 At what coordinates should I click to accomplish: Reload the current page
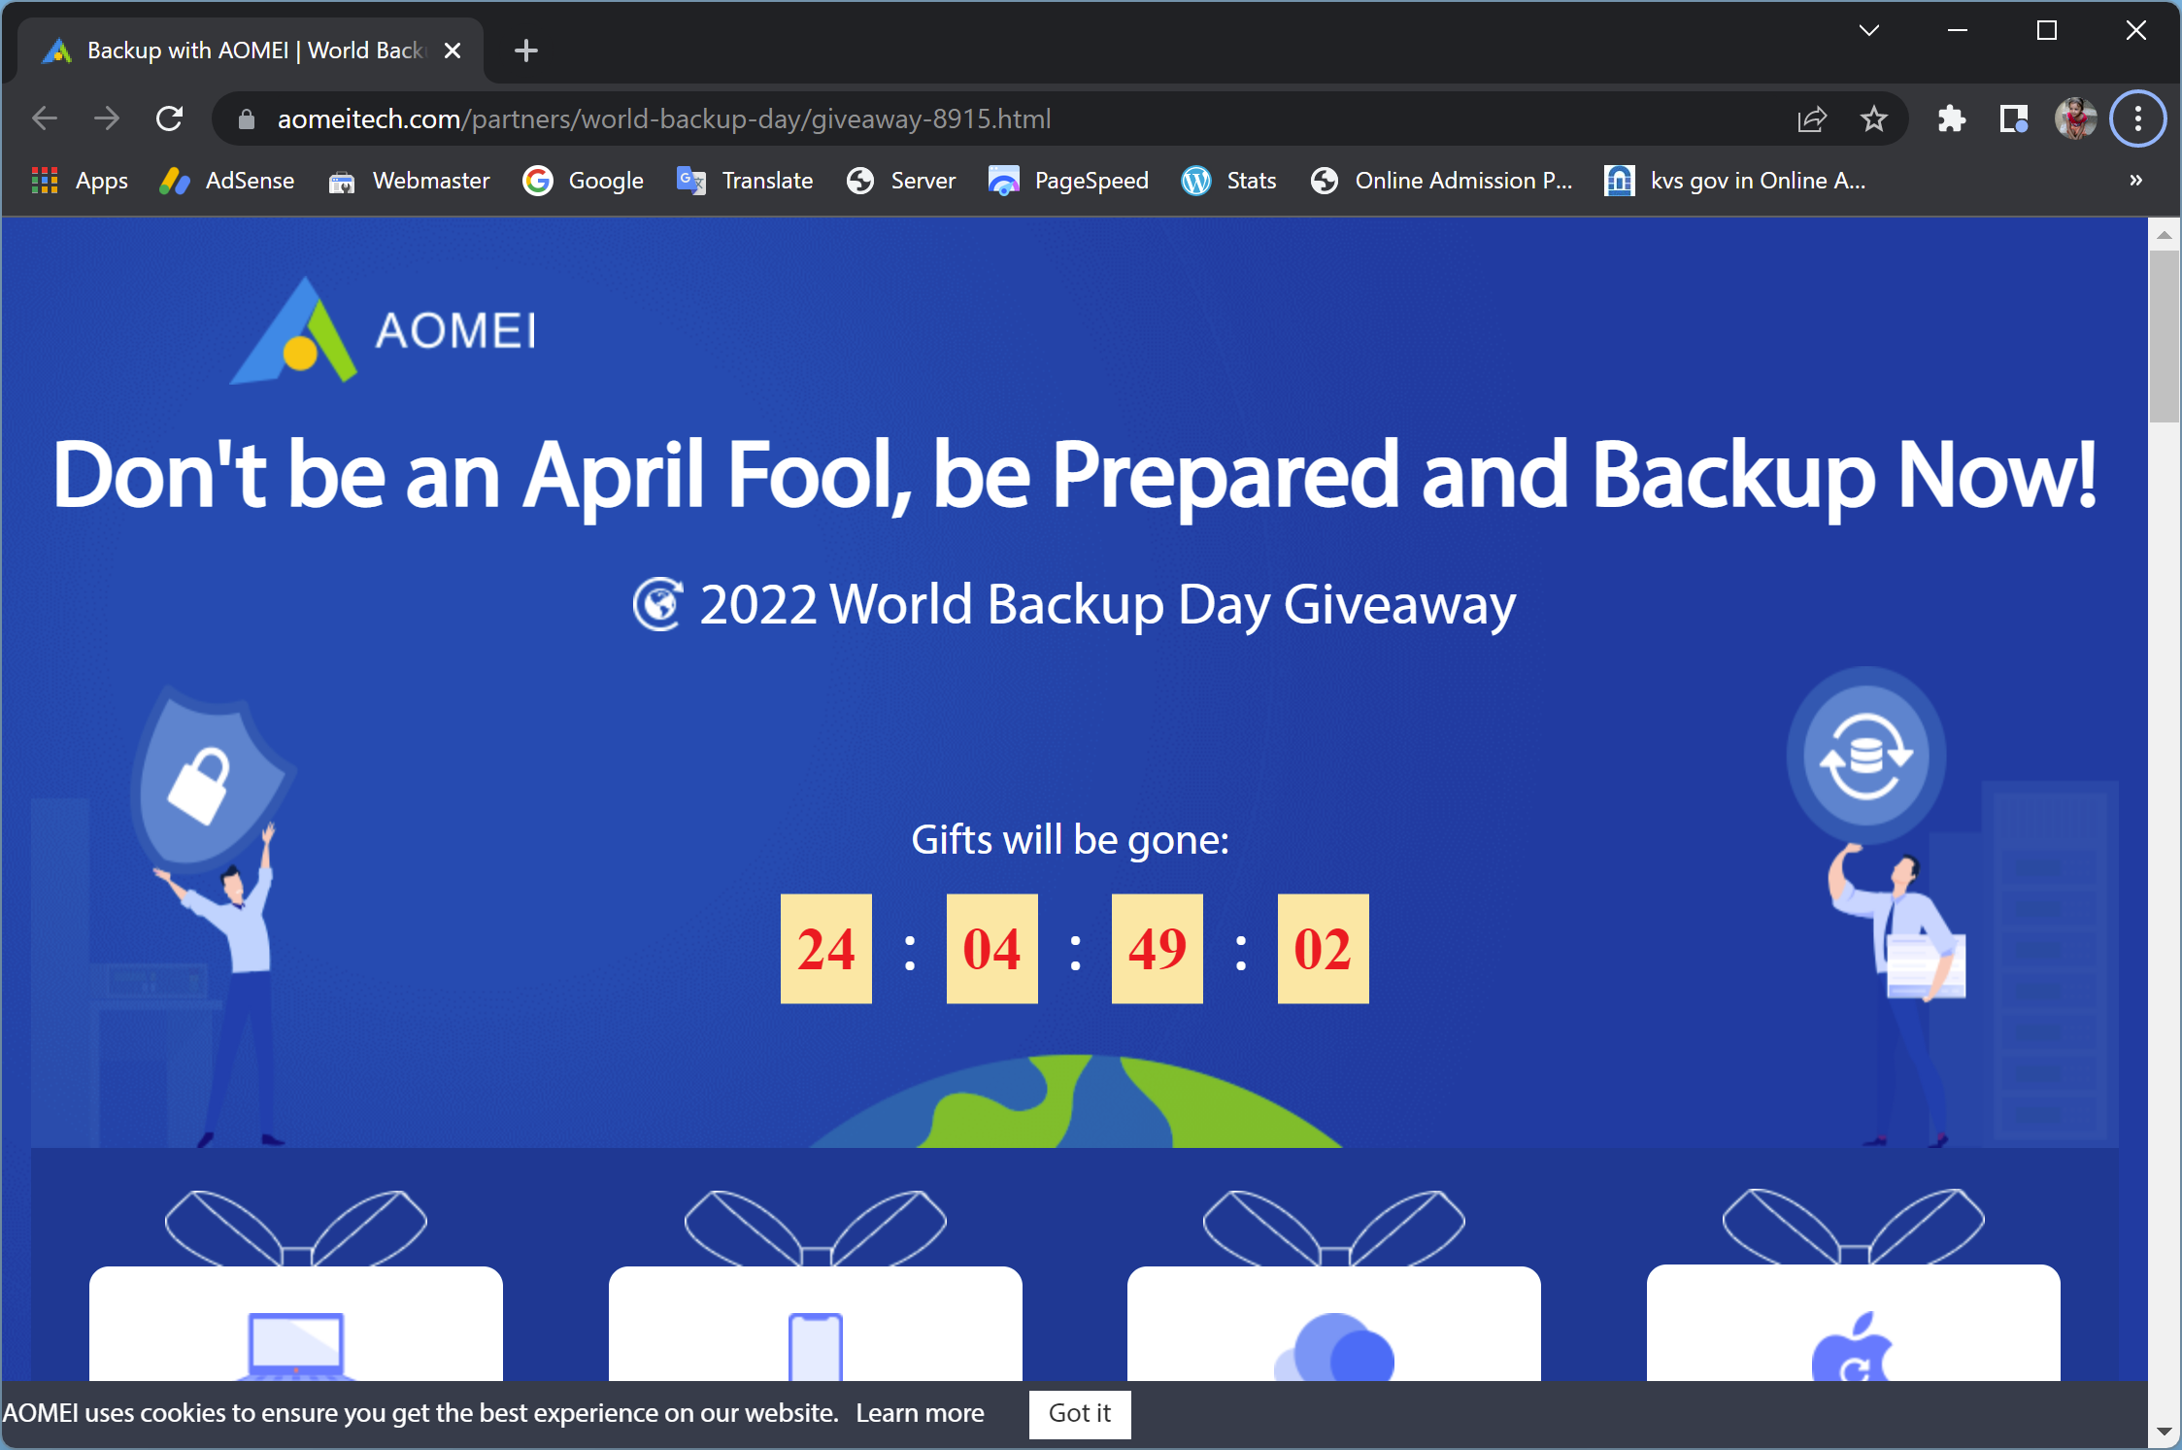pyautogui.click(x=169, y=118)
